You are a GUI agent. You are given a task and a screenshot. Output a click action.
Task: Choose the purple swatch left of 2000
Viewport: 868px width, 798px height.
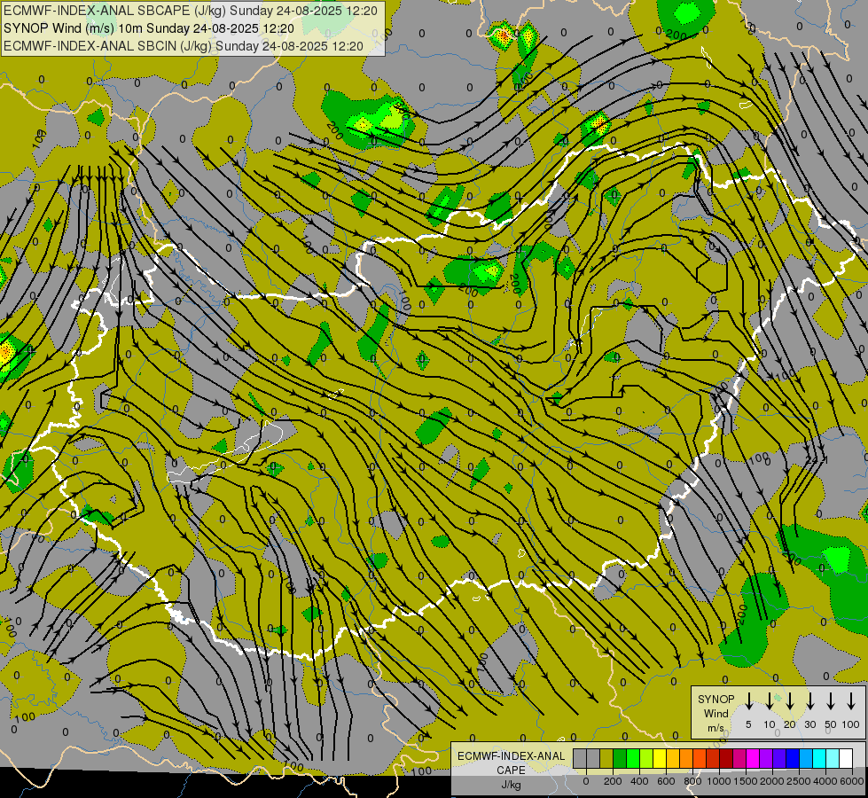pos(767,759)
